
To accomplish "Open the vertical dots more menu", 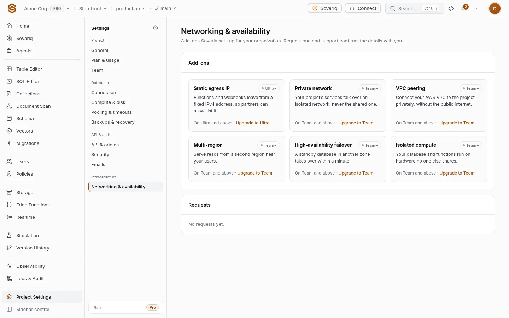I will tap(476, 8).
